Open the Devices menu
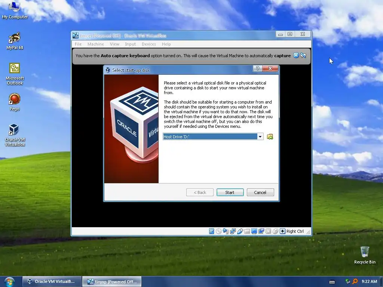Screen dimensions: 383x287 click(x=149, y=44)
